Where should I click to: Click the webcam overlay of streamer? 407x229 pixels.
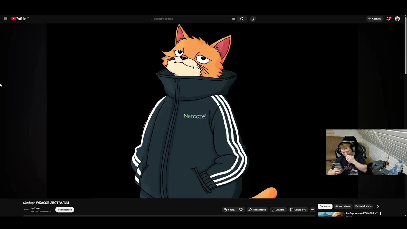coord(366,152)
